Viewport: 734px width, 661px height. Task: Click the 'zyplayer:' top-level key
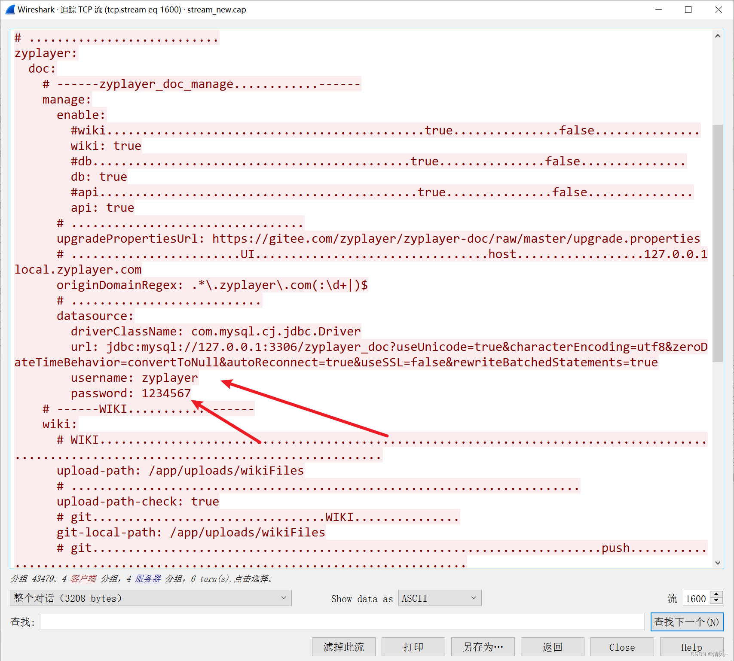[x=46, y=53]
